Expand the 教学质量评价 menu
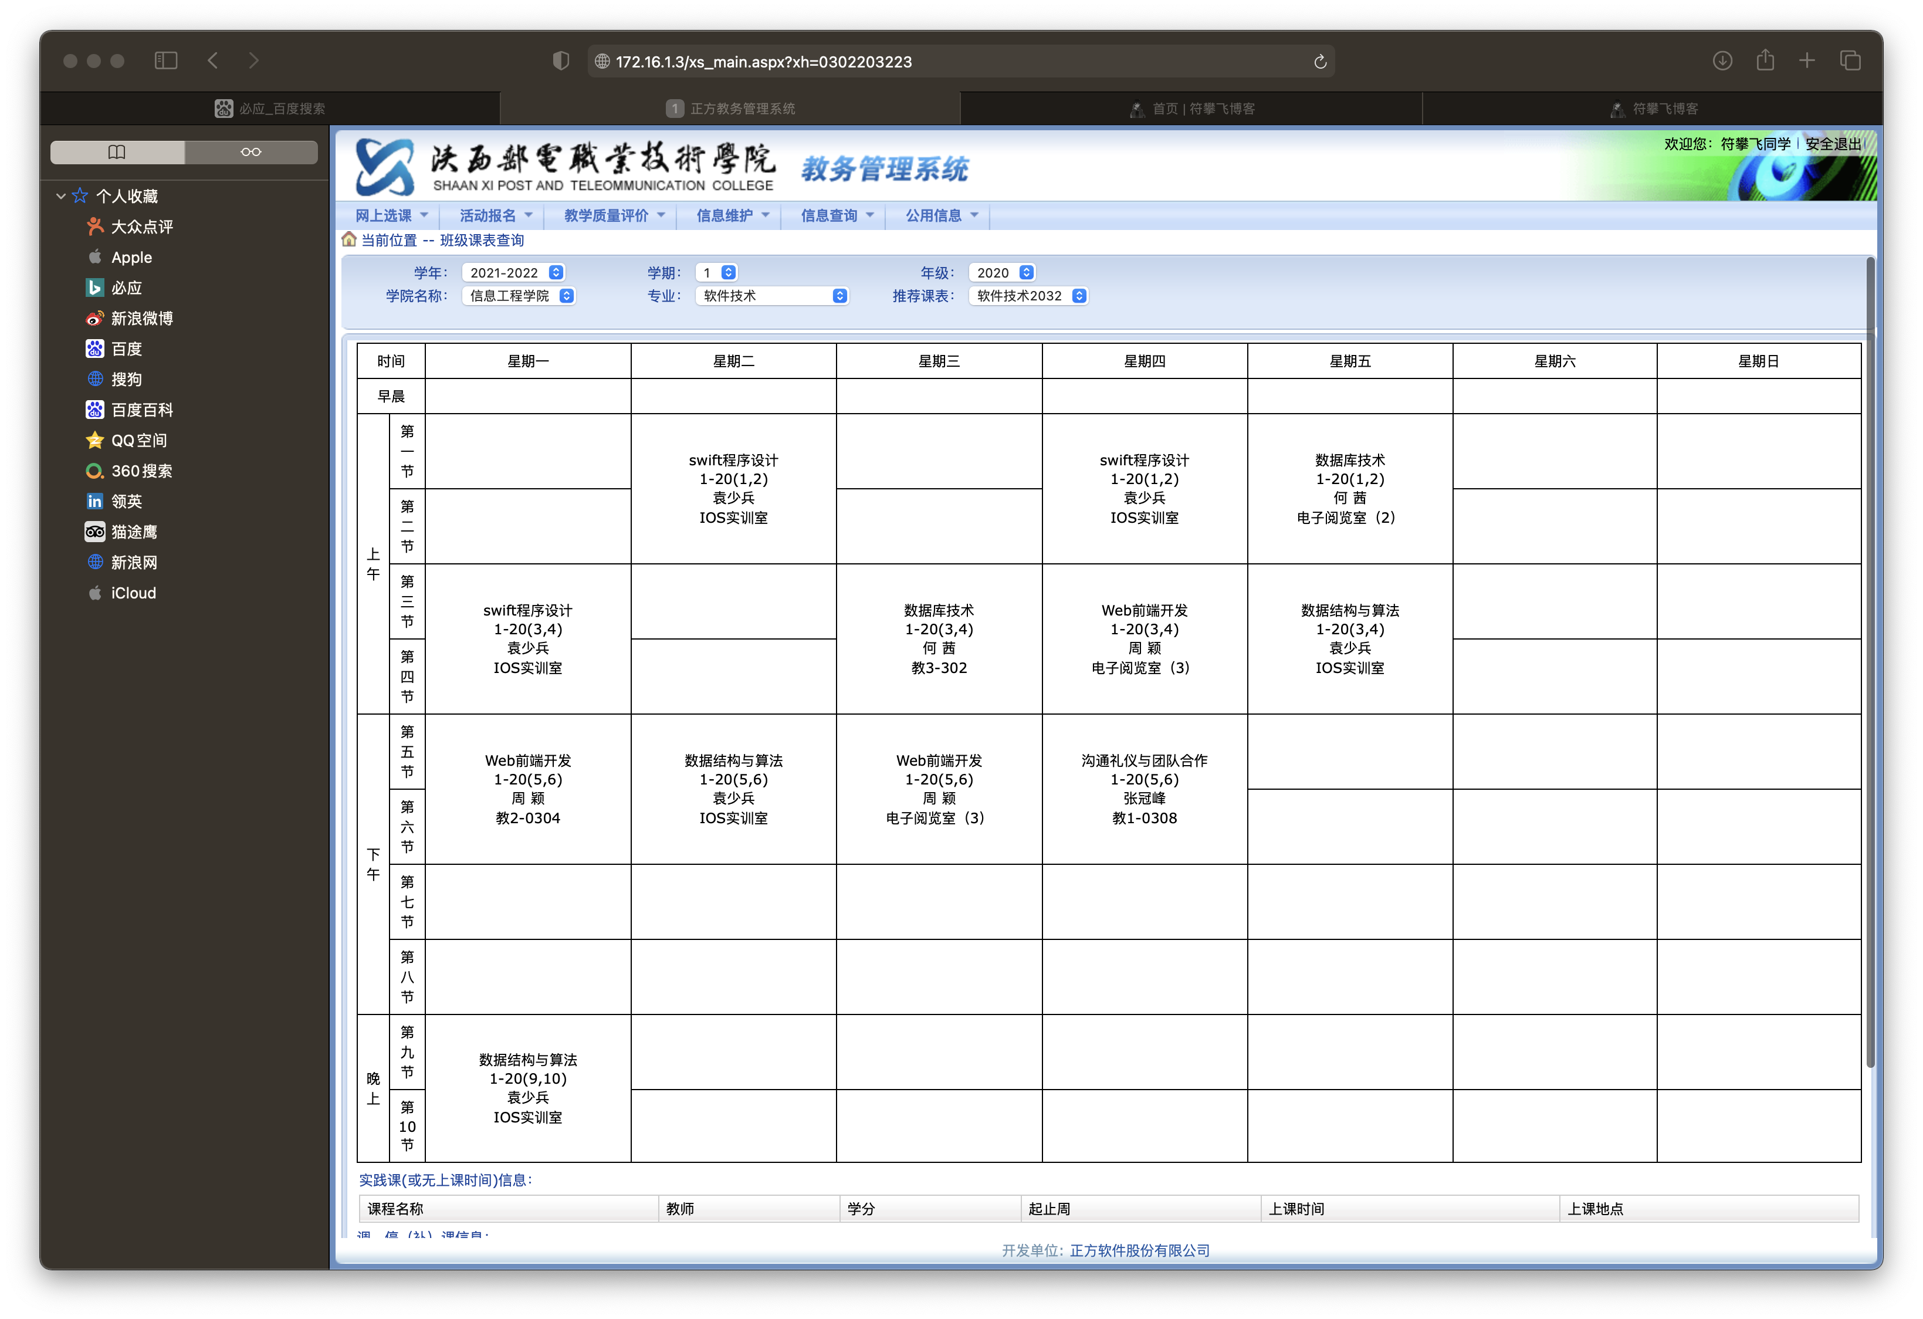The image size is (1923, 1319). 614,215
